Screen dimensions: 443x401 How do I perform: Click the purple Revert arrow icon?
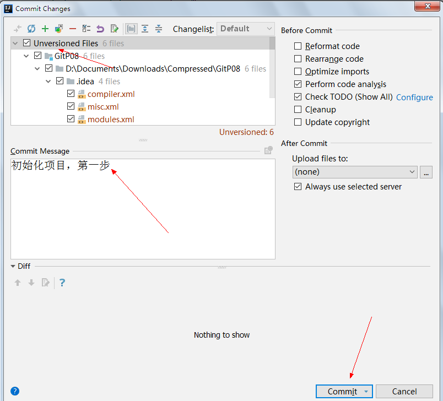[100, 29]
